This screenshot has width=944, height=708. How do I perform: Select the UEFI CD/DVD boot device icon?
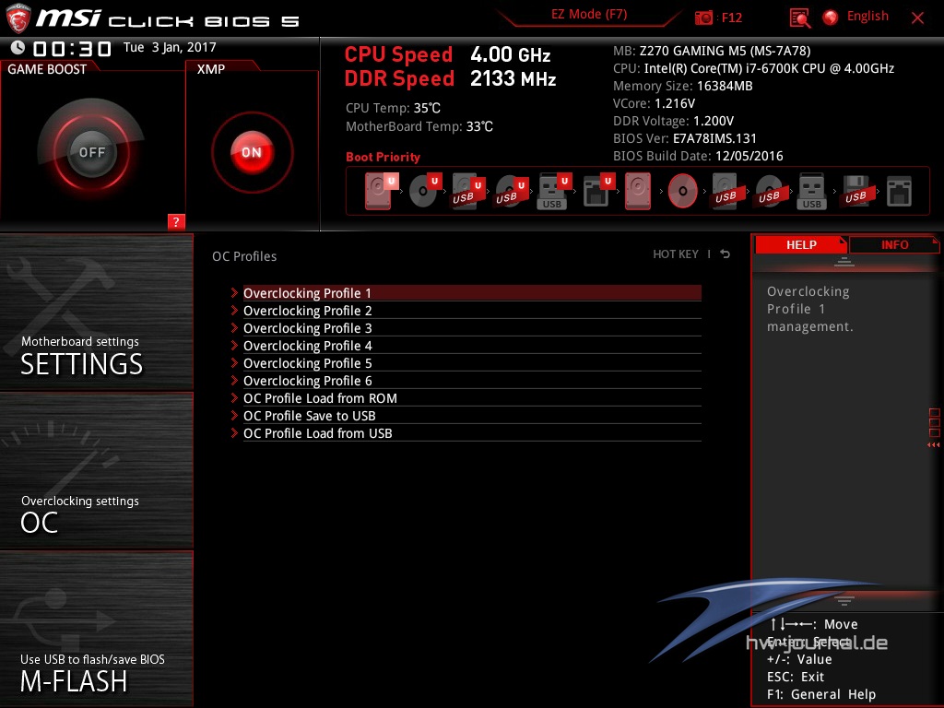425,191
